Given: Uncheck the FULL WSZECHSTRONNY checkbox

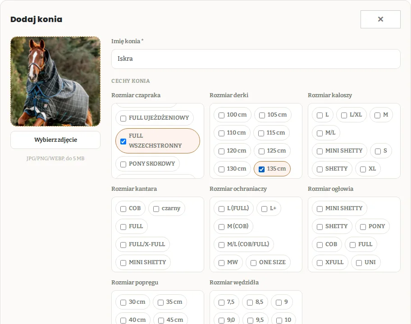Looking at the screenshot, I should click(x=123, y=141).
